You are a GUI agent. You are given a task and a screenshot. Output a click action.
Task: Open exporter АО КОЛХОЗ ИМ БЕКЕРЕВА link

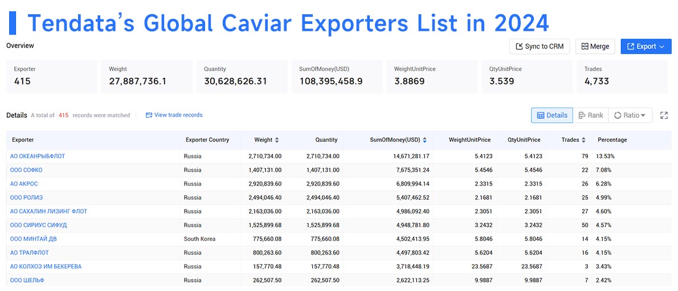click(46, 267)
